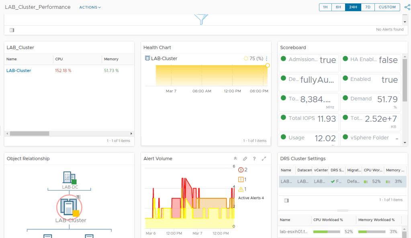This screenshot has height=238, width=411.
Task: Maximize the Alert Volume widget
Action: click(x=264, y=159)
